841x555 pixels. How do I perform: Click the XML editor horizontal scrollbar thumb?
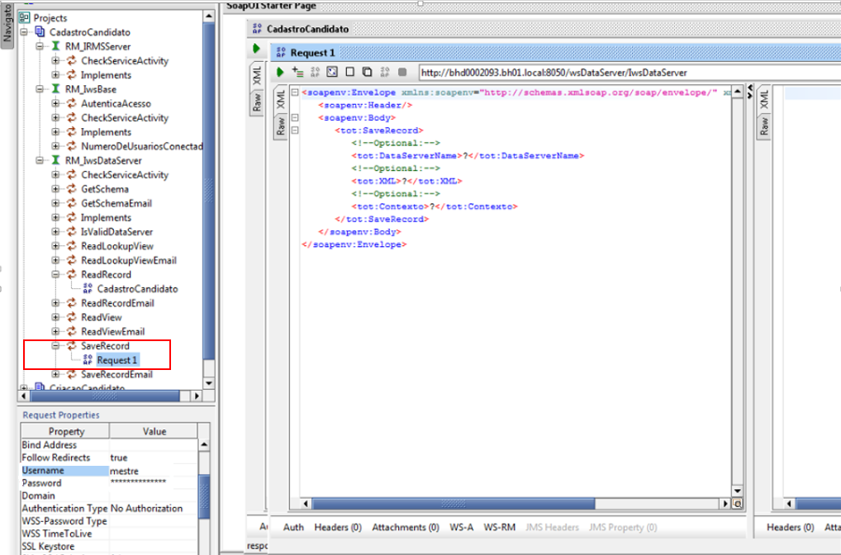tap(454, 504)
